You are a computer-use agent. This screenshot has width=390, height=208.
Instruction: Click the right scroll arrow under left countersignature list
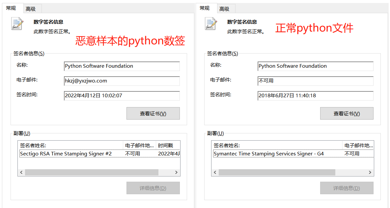click(177, 172)
